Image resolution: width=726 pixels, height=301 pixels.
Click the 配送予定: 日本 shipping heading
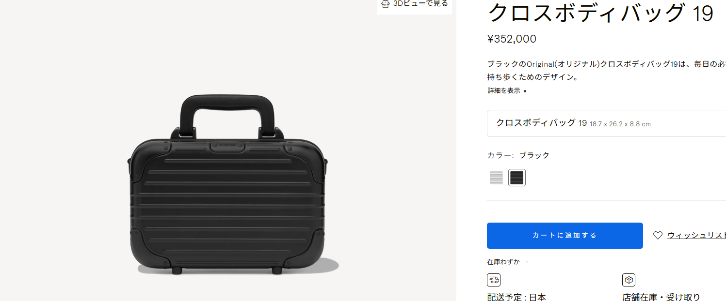pyautogui.click(x=516, y=297)
